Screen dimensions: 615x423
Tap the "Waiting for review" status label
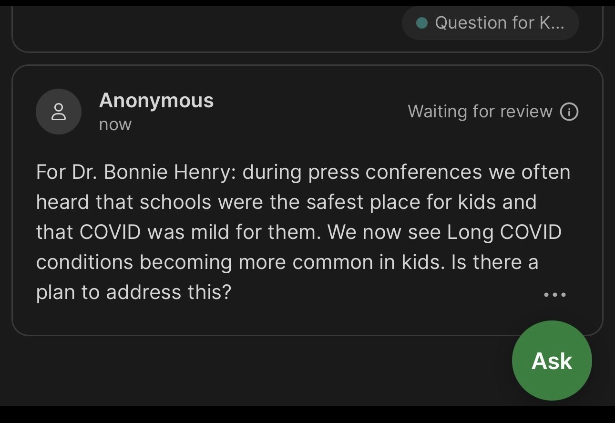[480, 112]
